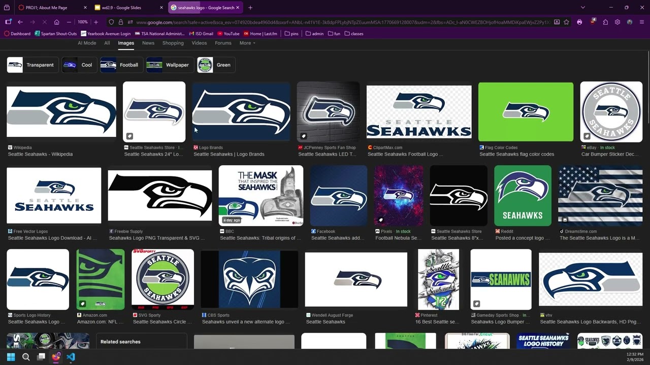Click the Seattle Seahawks Logo Download link

pos(52,238)
